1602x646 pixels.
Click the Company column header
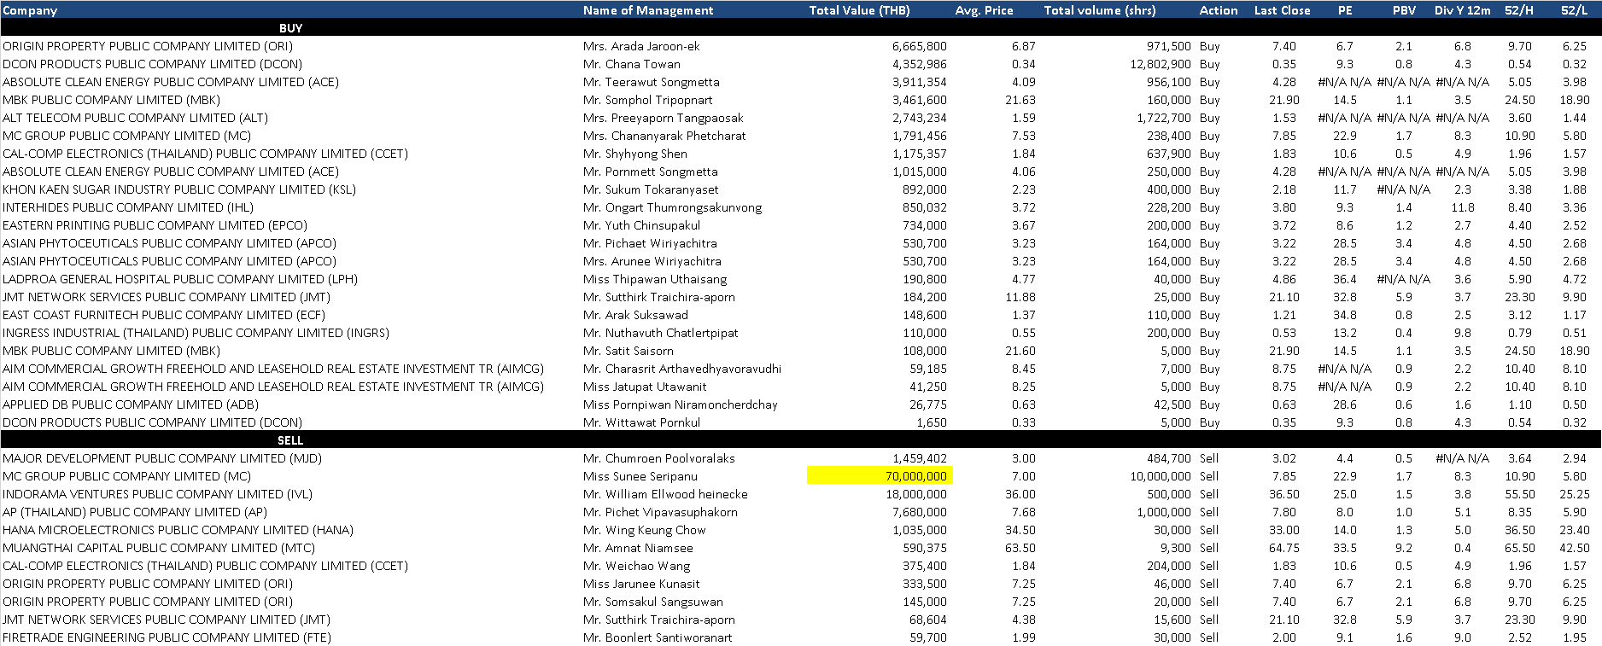click(30, 10)
